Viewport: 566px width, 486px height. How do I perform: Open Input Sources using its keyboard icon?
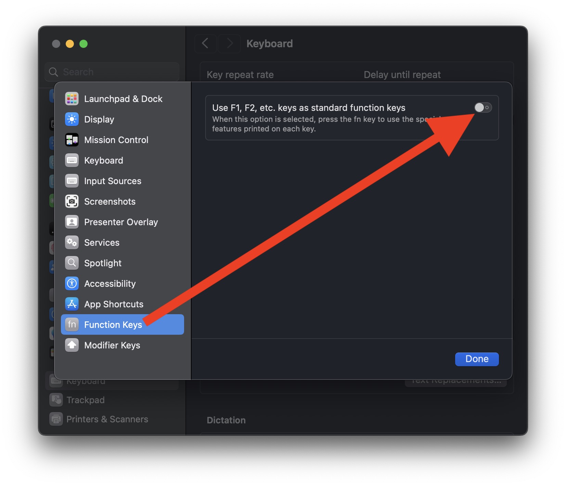(x=72, y=181)
